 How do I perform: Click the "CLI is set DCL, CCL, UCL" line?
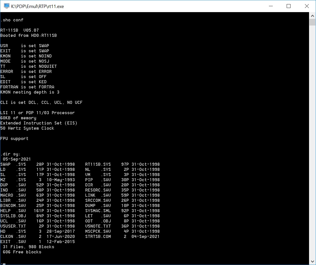click(x=41, y=102)
